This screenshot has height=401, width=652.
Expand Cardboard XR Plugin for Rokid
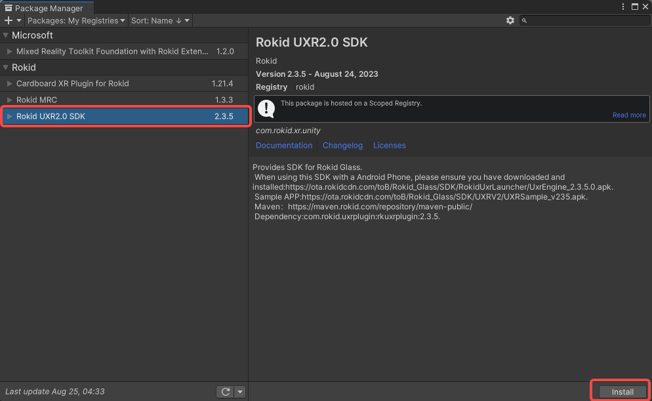(x=10, y=83)
